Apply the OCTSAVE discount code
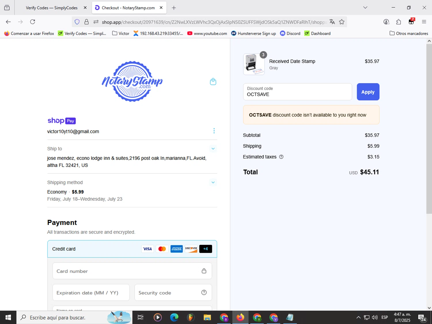 368,92
